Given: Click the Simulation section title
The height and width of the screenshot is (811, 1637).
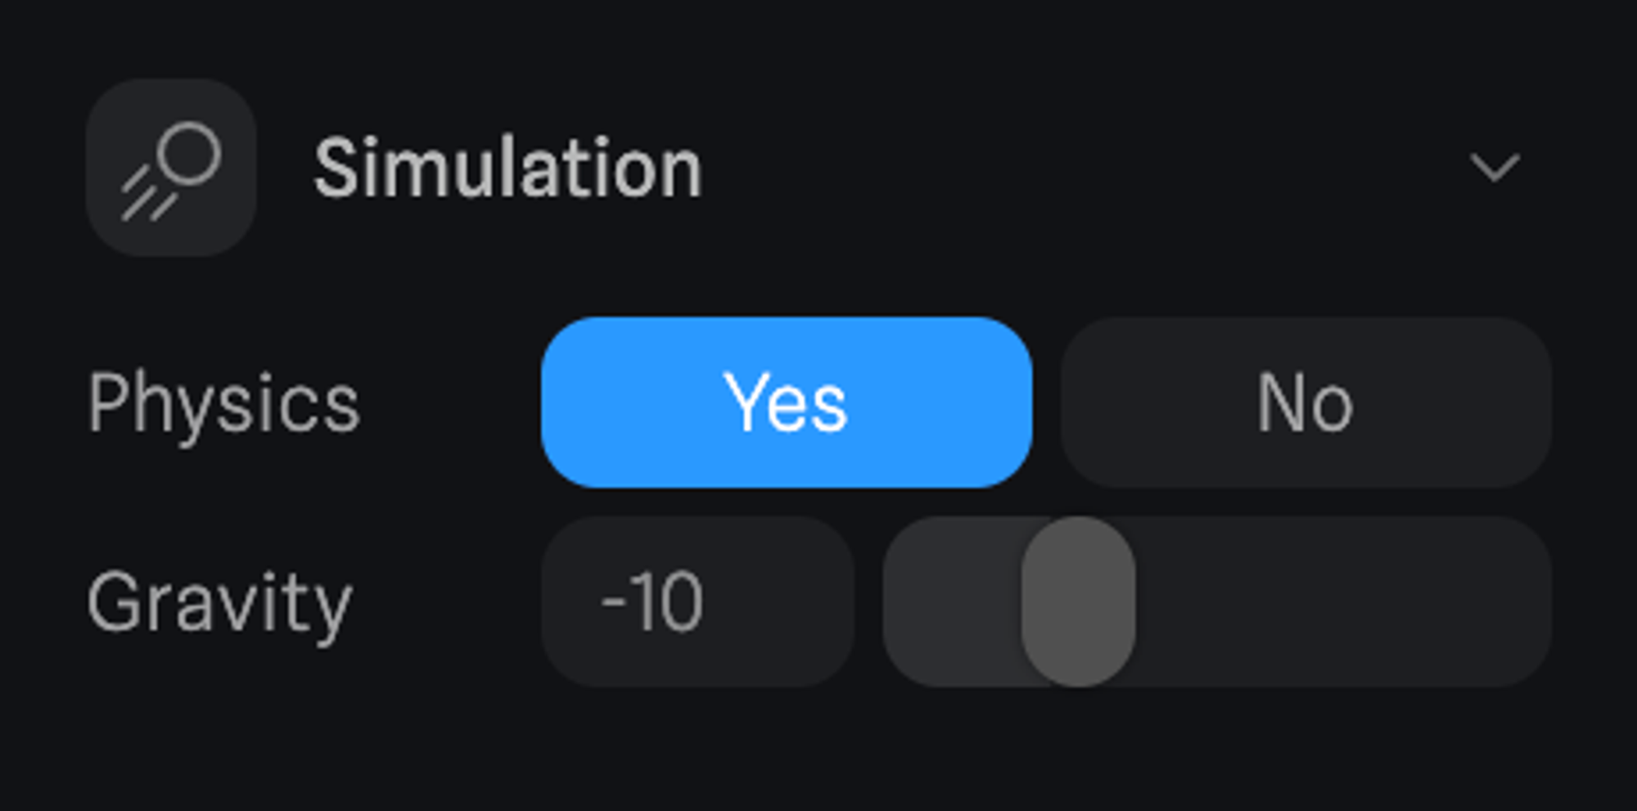Looking at the screenshot, I should 507,169.
